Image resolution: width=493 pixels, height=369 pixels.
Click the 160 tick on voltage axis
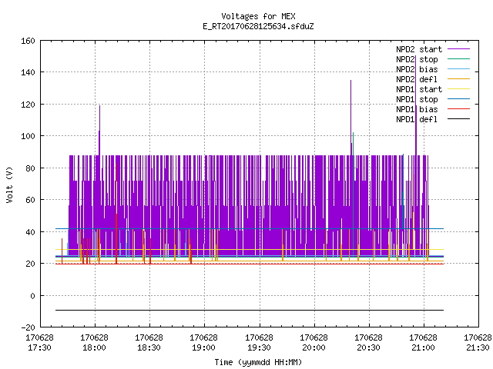28,41
